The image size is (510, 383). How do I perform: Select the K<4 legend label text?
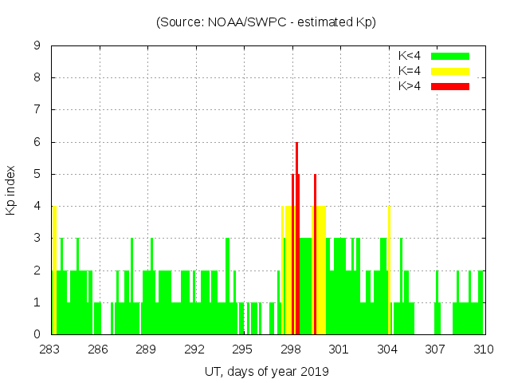[x=411, y=56]
